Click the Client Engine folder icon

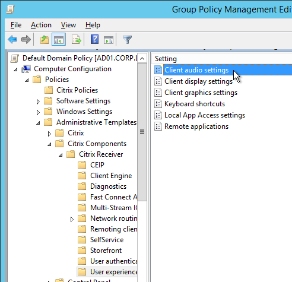82,176
